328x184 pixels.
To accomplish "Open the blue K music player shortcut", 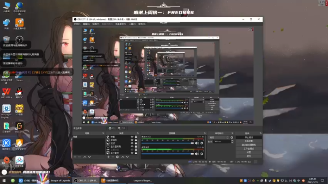I will tap(6, 144).
